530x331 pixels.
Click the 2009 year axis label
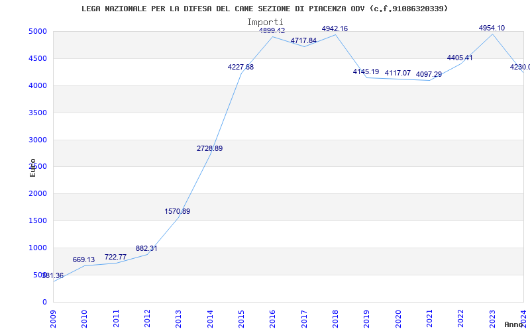pos(54,319)
